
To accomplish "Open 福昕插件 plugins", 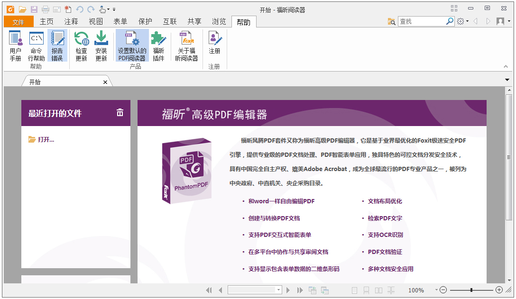I will (158, 46).
